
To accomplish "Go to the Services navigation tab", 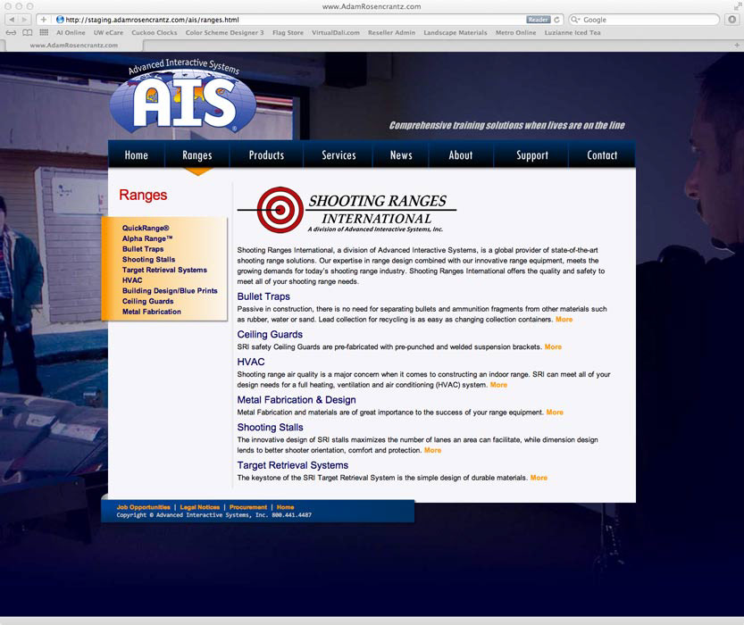I will pyautogui.click(x=339, y=155).
